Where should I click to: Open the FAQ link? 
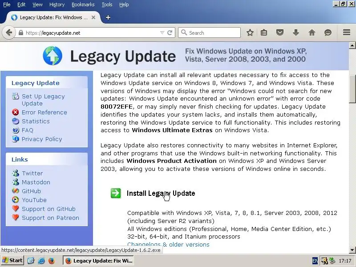[x=28, y=130]
